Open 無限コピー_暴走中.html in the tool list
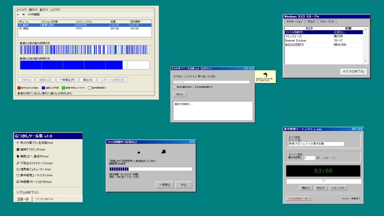The height and width of the screenshot is (216, 384). coord(33,156)
